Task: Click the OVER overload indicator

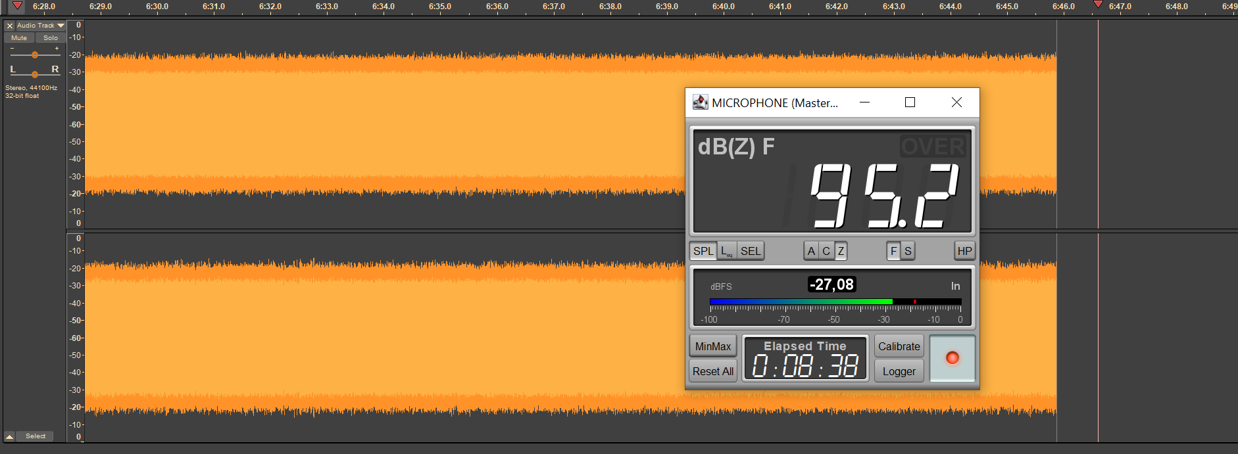Action: [x=933, y=146]
